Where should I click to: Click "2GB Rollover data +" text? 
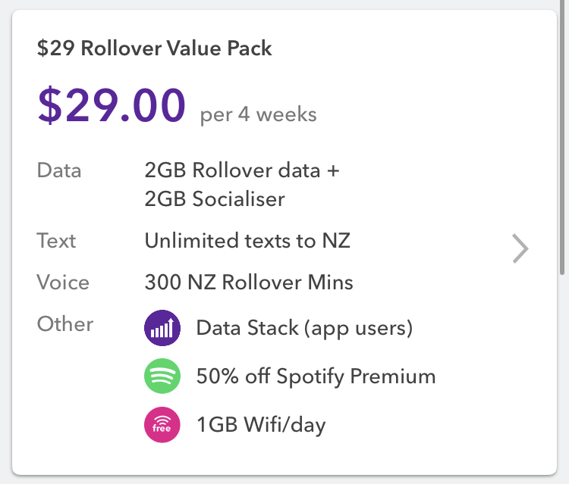pyautogui.click(x=242, y=170)
